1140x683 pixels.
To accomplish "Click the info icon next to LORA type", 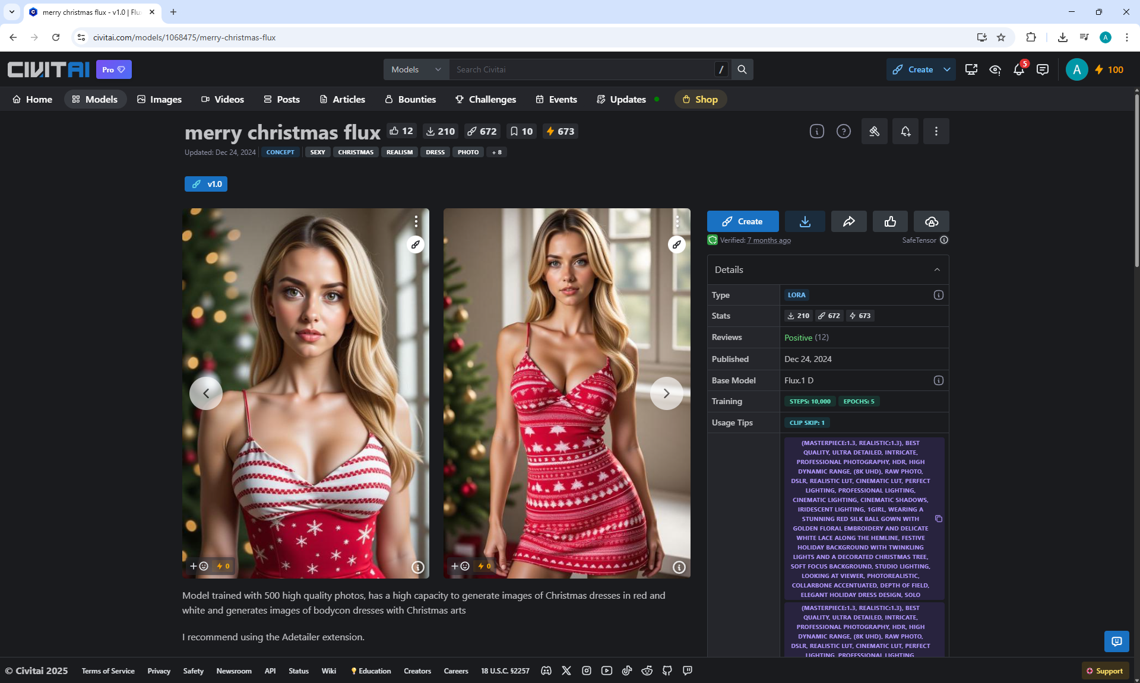I will (938, 295).
